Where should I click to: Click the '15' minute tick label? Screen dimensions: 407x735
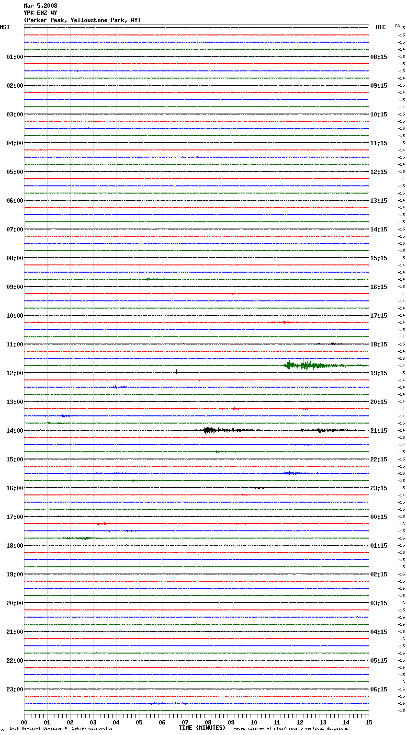click(x=369, y=723)
